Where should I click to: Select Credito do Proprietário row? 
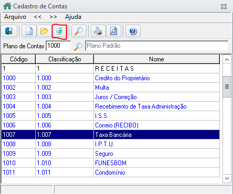click(111, 78)
